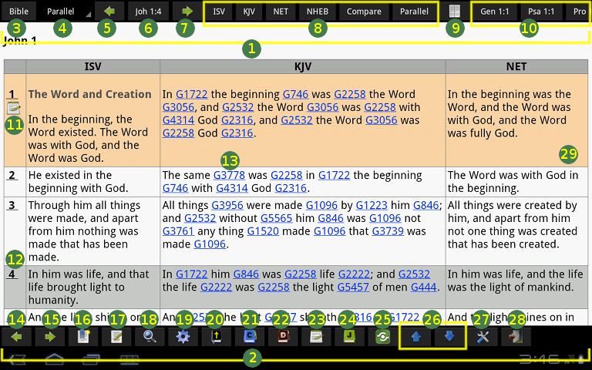Open Strong's link G5457 in verse 4
This screenshot has width=592, height=370.
pyautogui.click(x=353, y=287)
